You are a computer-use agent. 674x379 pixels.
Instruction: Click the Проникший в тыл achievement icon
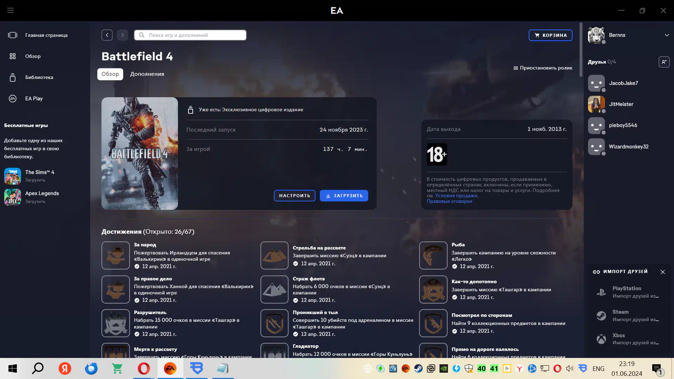[x=275, y=323]
